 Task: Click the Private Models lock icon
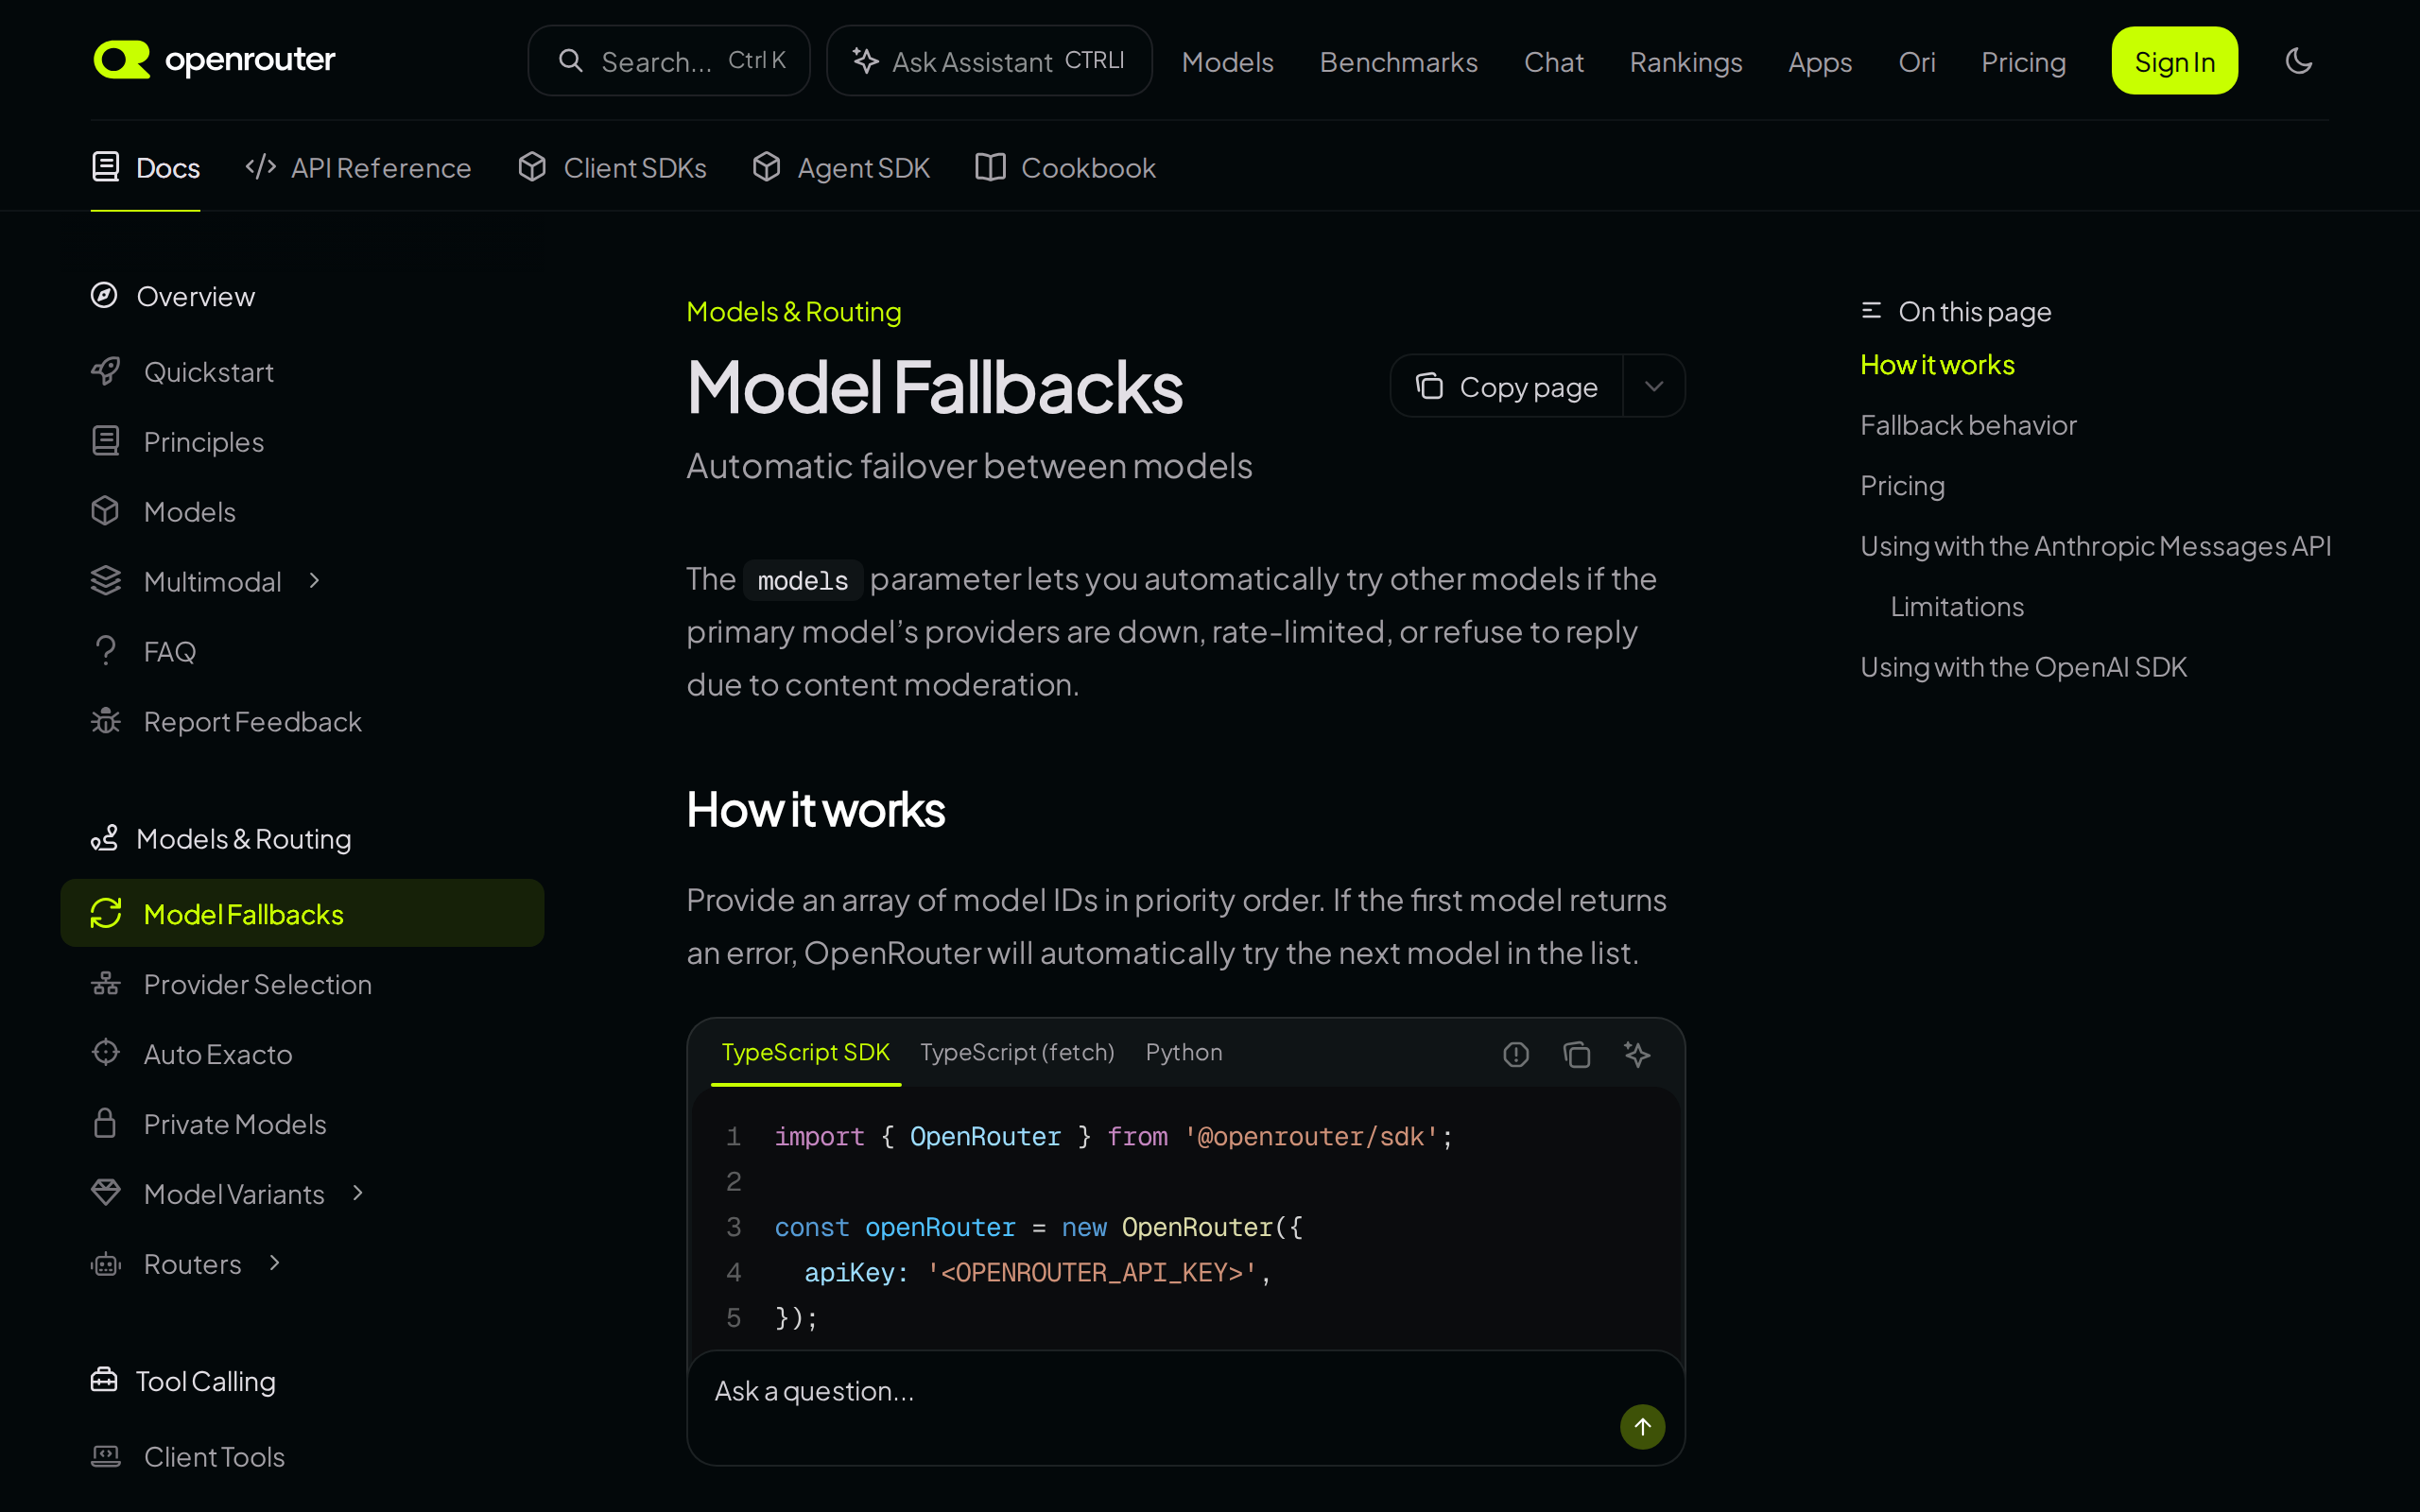click(x=105, y=1123)
